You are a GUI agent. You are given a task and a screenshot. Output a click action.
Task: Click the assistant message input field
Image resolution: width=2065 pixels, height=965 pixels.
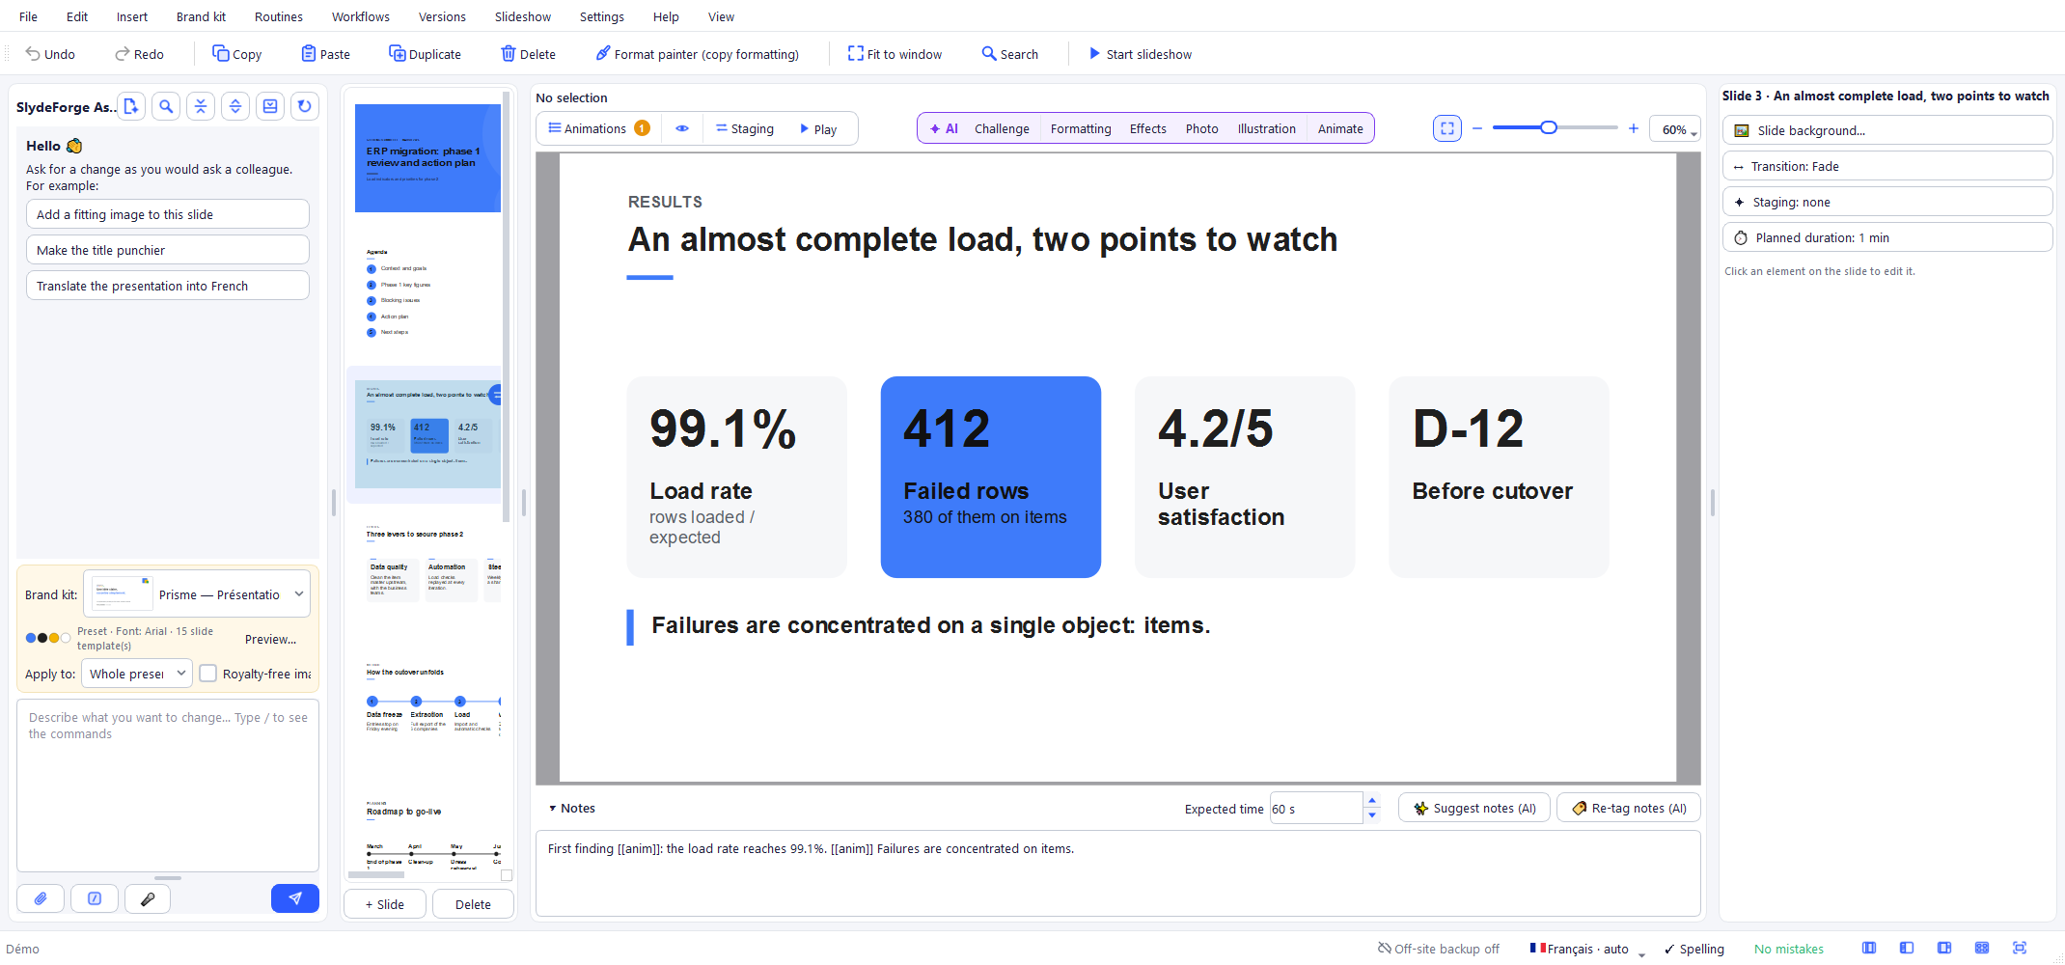click(168, 786)
